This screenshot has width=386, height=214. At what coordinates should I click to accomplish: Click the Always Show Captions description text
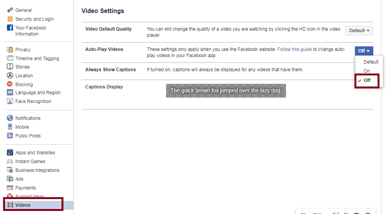(x=225, y=70)
